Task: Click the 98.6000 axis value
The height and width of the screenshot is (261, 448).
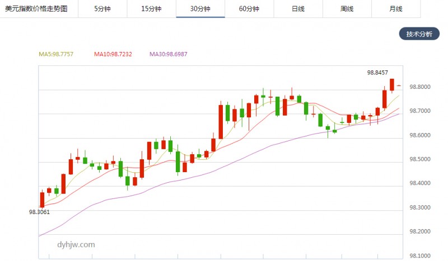Action: click(x=419, y=135)
